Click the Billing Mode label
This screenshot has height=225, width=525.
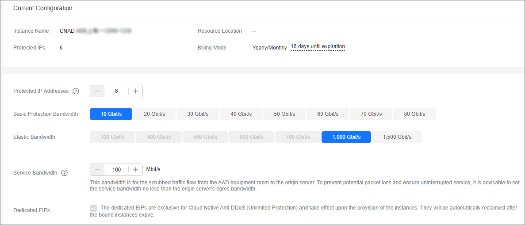(212, 48)
